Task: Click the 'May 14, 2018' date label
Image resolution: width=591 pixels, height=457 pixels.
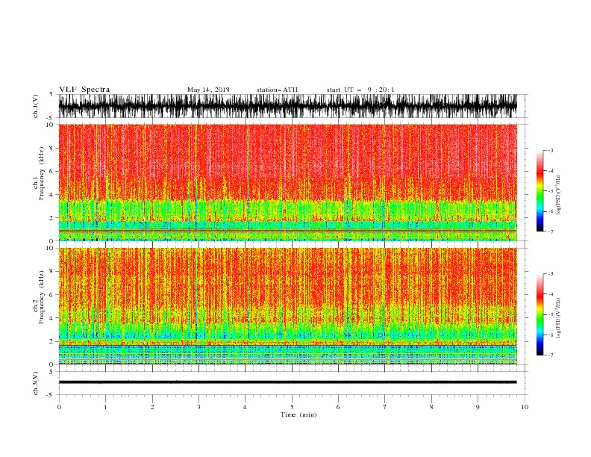Action: [208, 90]
